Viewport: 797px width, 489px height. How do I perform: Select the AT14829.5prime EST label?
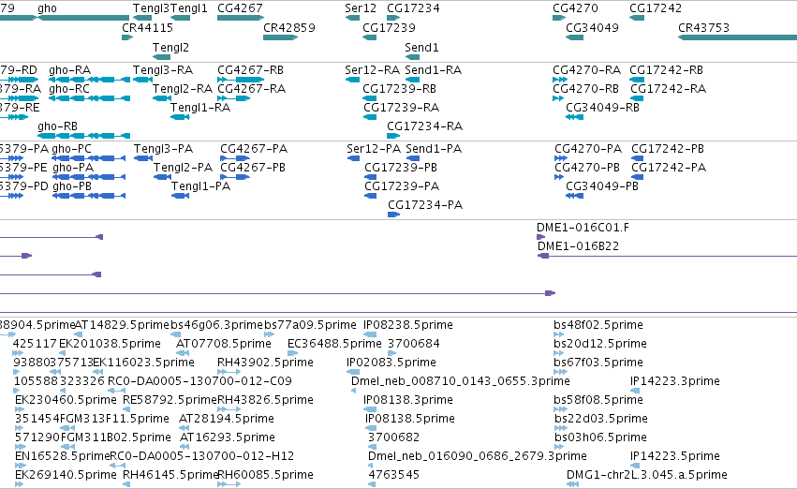click(122, 325)
